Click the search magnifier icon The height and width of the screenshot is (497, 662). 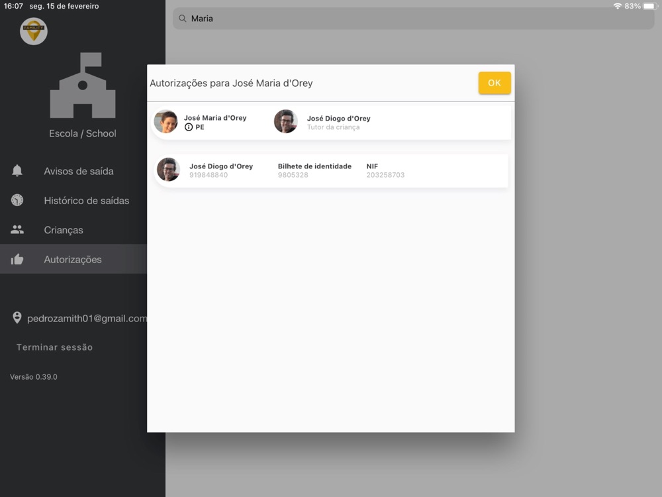(x=183, y=19)
